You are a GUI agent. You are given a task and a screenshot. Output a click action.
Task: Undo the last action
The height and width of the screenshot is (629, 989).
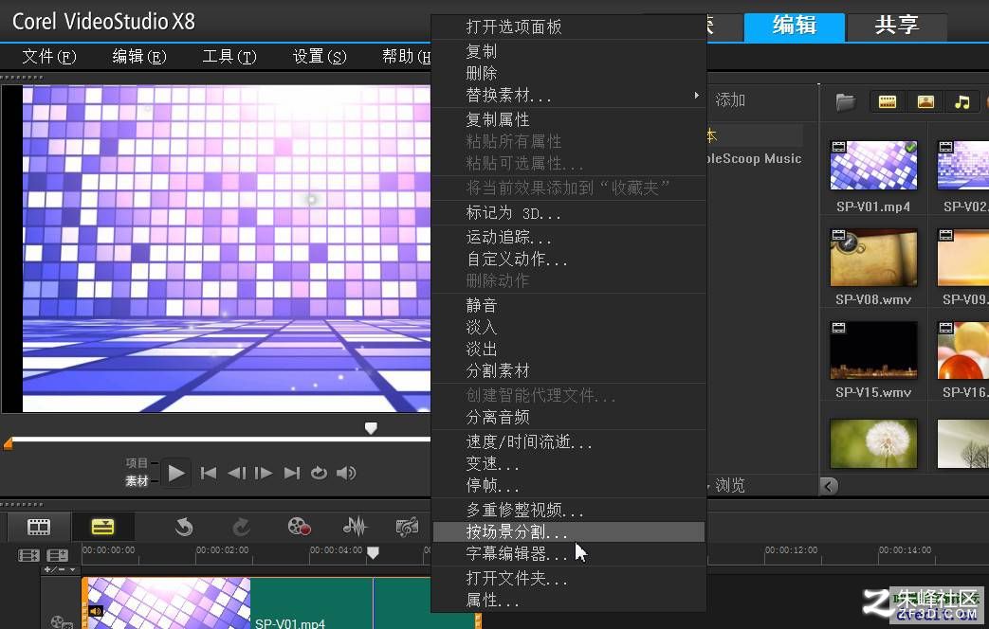184,527
